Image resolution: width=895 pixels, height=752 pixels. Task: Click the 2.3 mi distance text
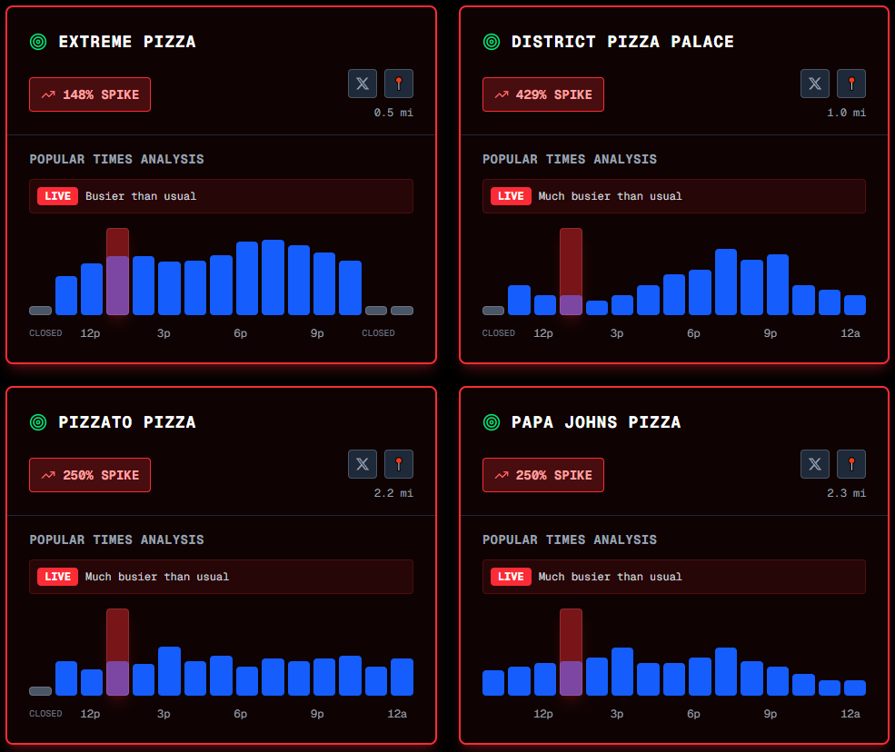coord(847,493)
